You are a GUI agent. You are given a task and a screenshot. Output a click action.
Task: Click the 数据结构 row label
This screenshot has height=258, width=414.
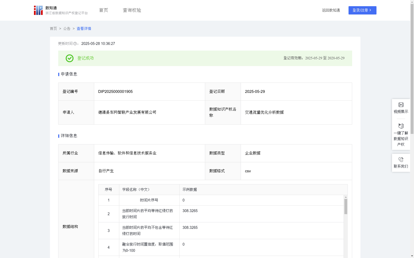pyautogui.click(x=70, y=227)
